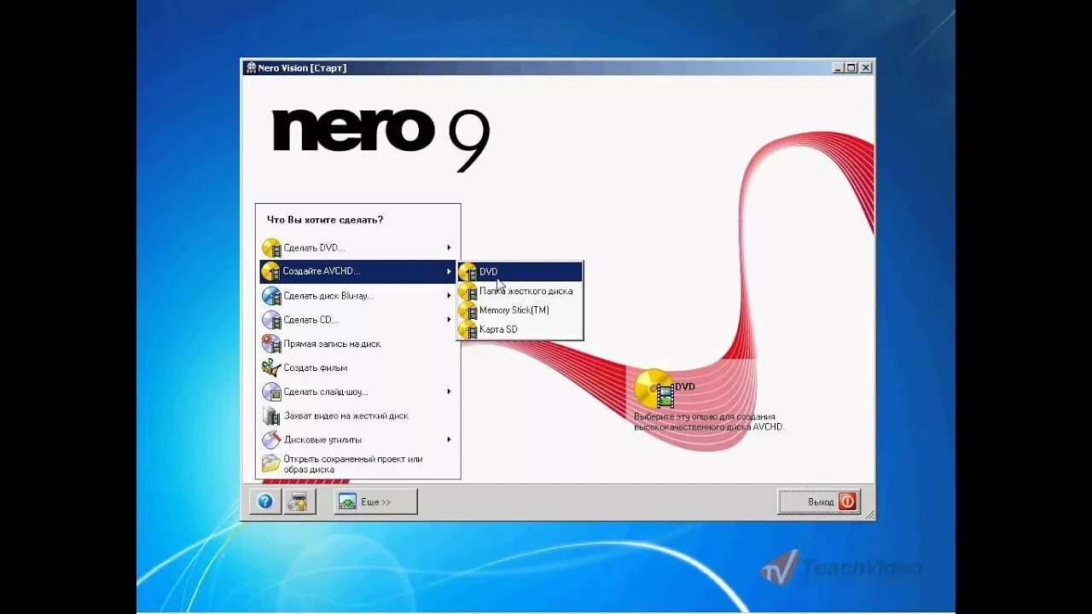Screen dimensions: 1092x614
Task: Select Сделать диск Blu-ray... entry
Action: pos(357,296)
